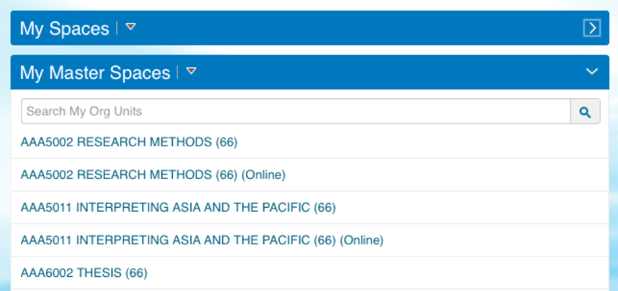The width and height of the screenshot is (618, 291).
Task: Open AAA5011 INTERPRETING ASIA AND THE PACIFIC (66) (Online)
Action: tap(202, 240)
